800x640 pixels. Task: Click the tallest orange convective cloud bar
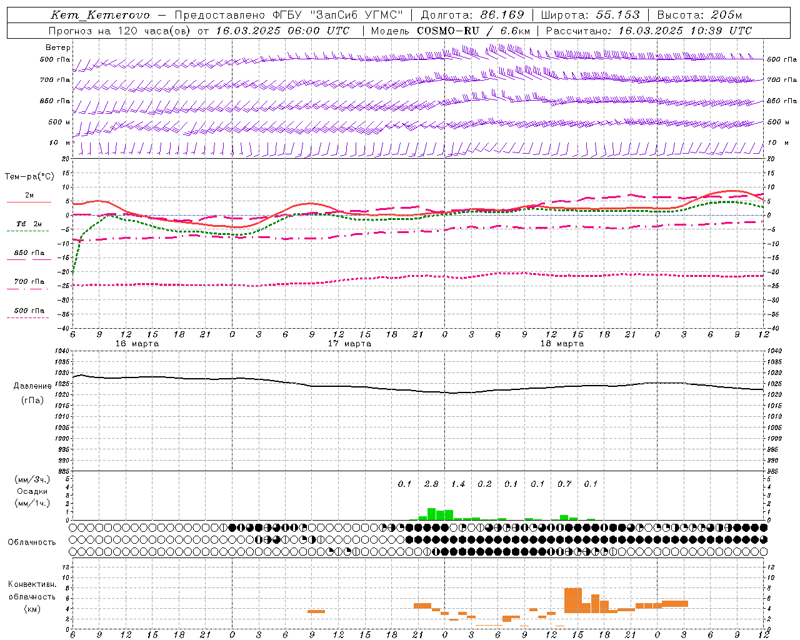coord(572,600)
